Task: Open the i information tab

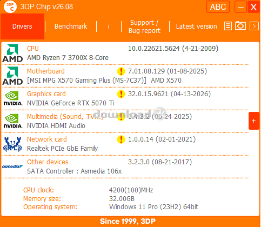Action: click(x=109, y=26)
